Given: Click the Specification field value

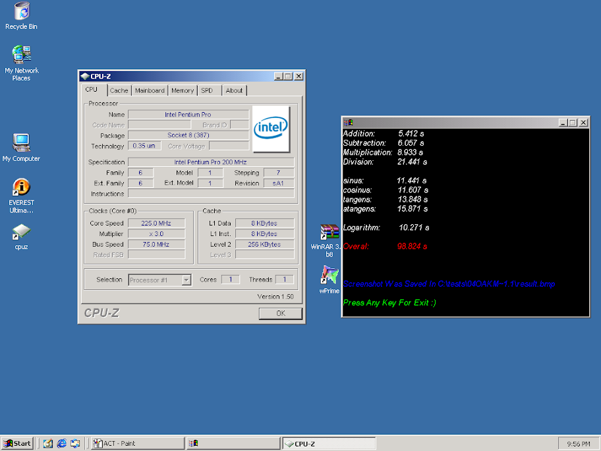Looking at the screenshot, I should pos(211,162).
